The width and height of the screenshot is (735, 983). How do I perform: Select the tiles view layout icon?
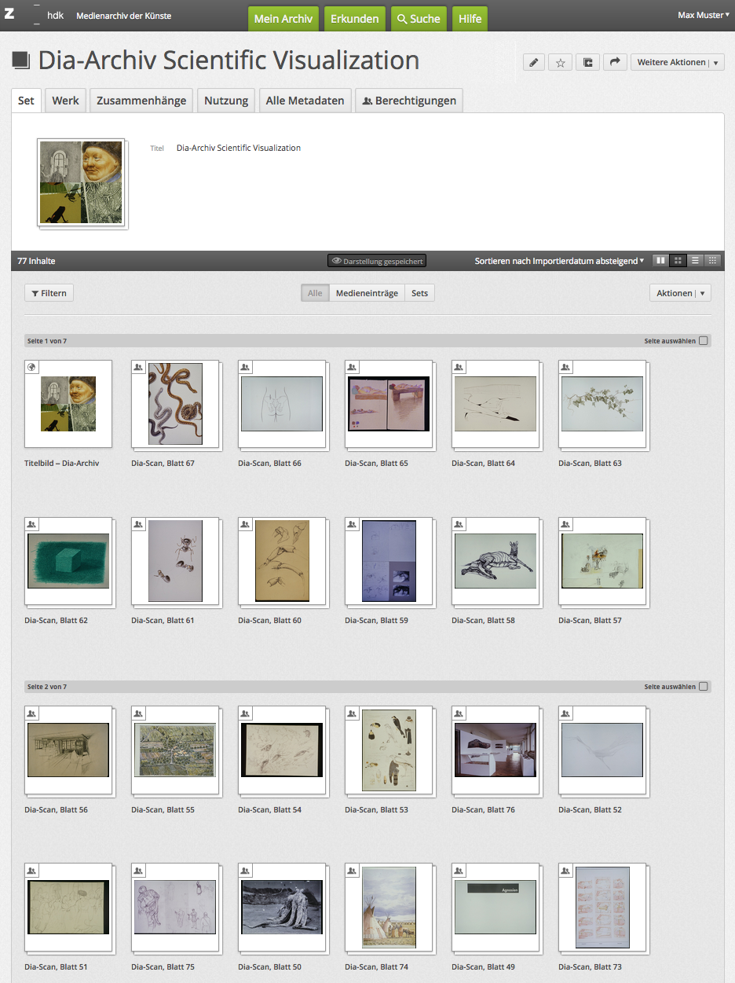[x=660, y=261]
